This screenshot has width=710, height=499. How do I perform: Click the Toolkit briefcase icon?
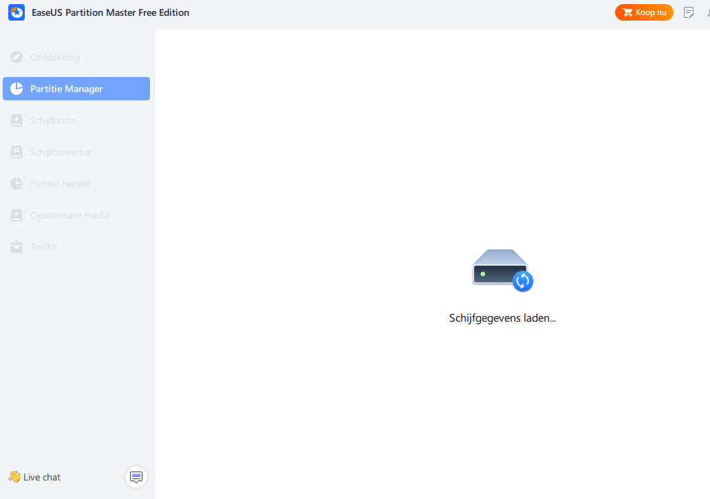click(17, 247)
